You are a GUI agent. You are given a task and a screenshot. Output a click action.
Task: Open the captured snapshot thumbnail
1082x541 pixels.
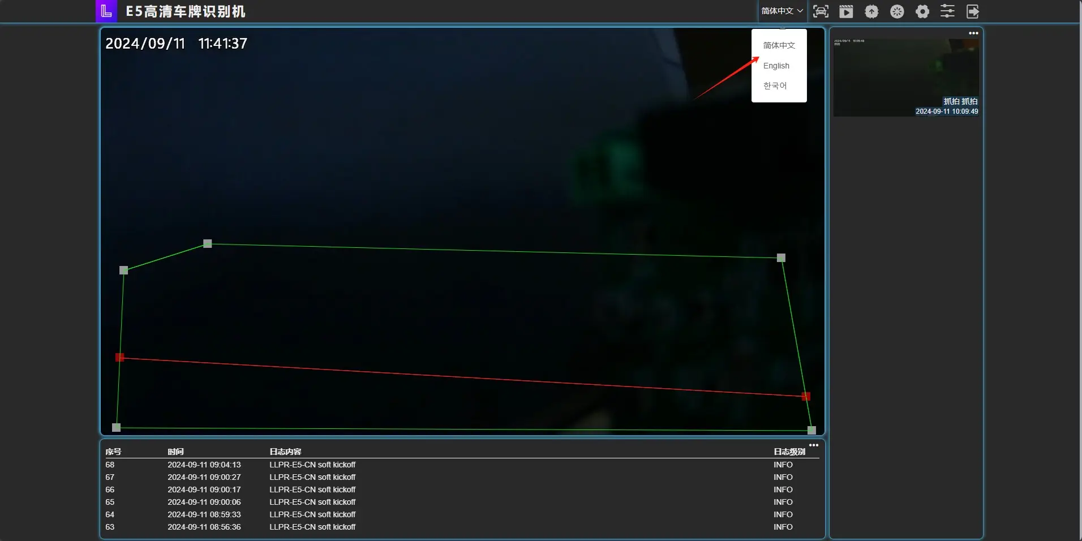click(x=906, y=78)
